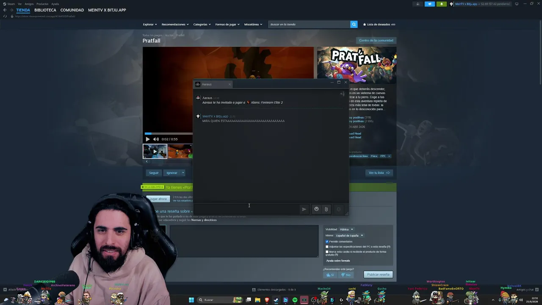
Task: Open OBS Studio from the taskbar
Action: click(313, 300)
